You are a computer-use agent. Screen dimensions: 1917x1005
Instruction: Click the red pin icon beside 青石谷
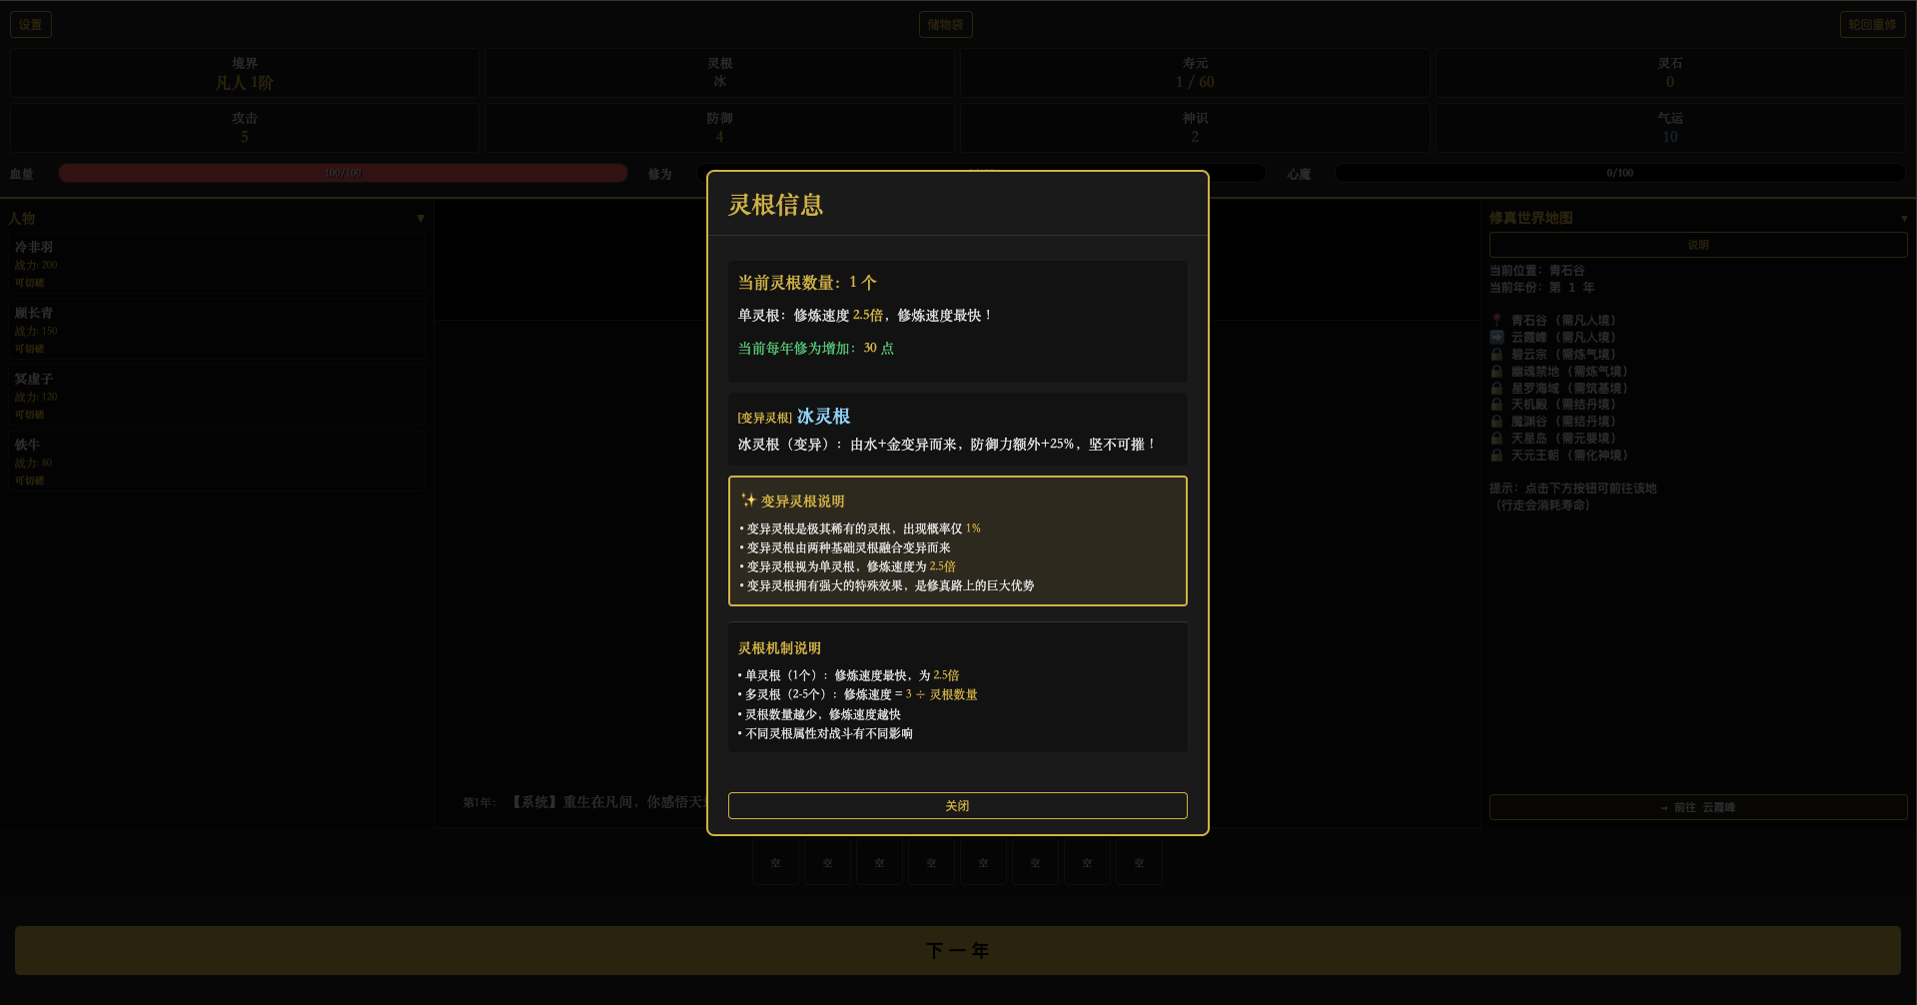tap(1496, 321)
